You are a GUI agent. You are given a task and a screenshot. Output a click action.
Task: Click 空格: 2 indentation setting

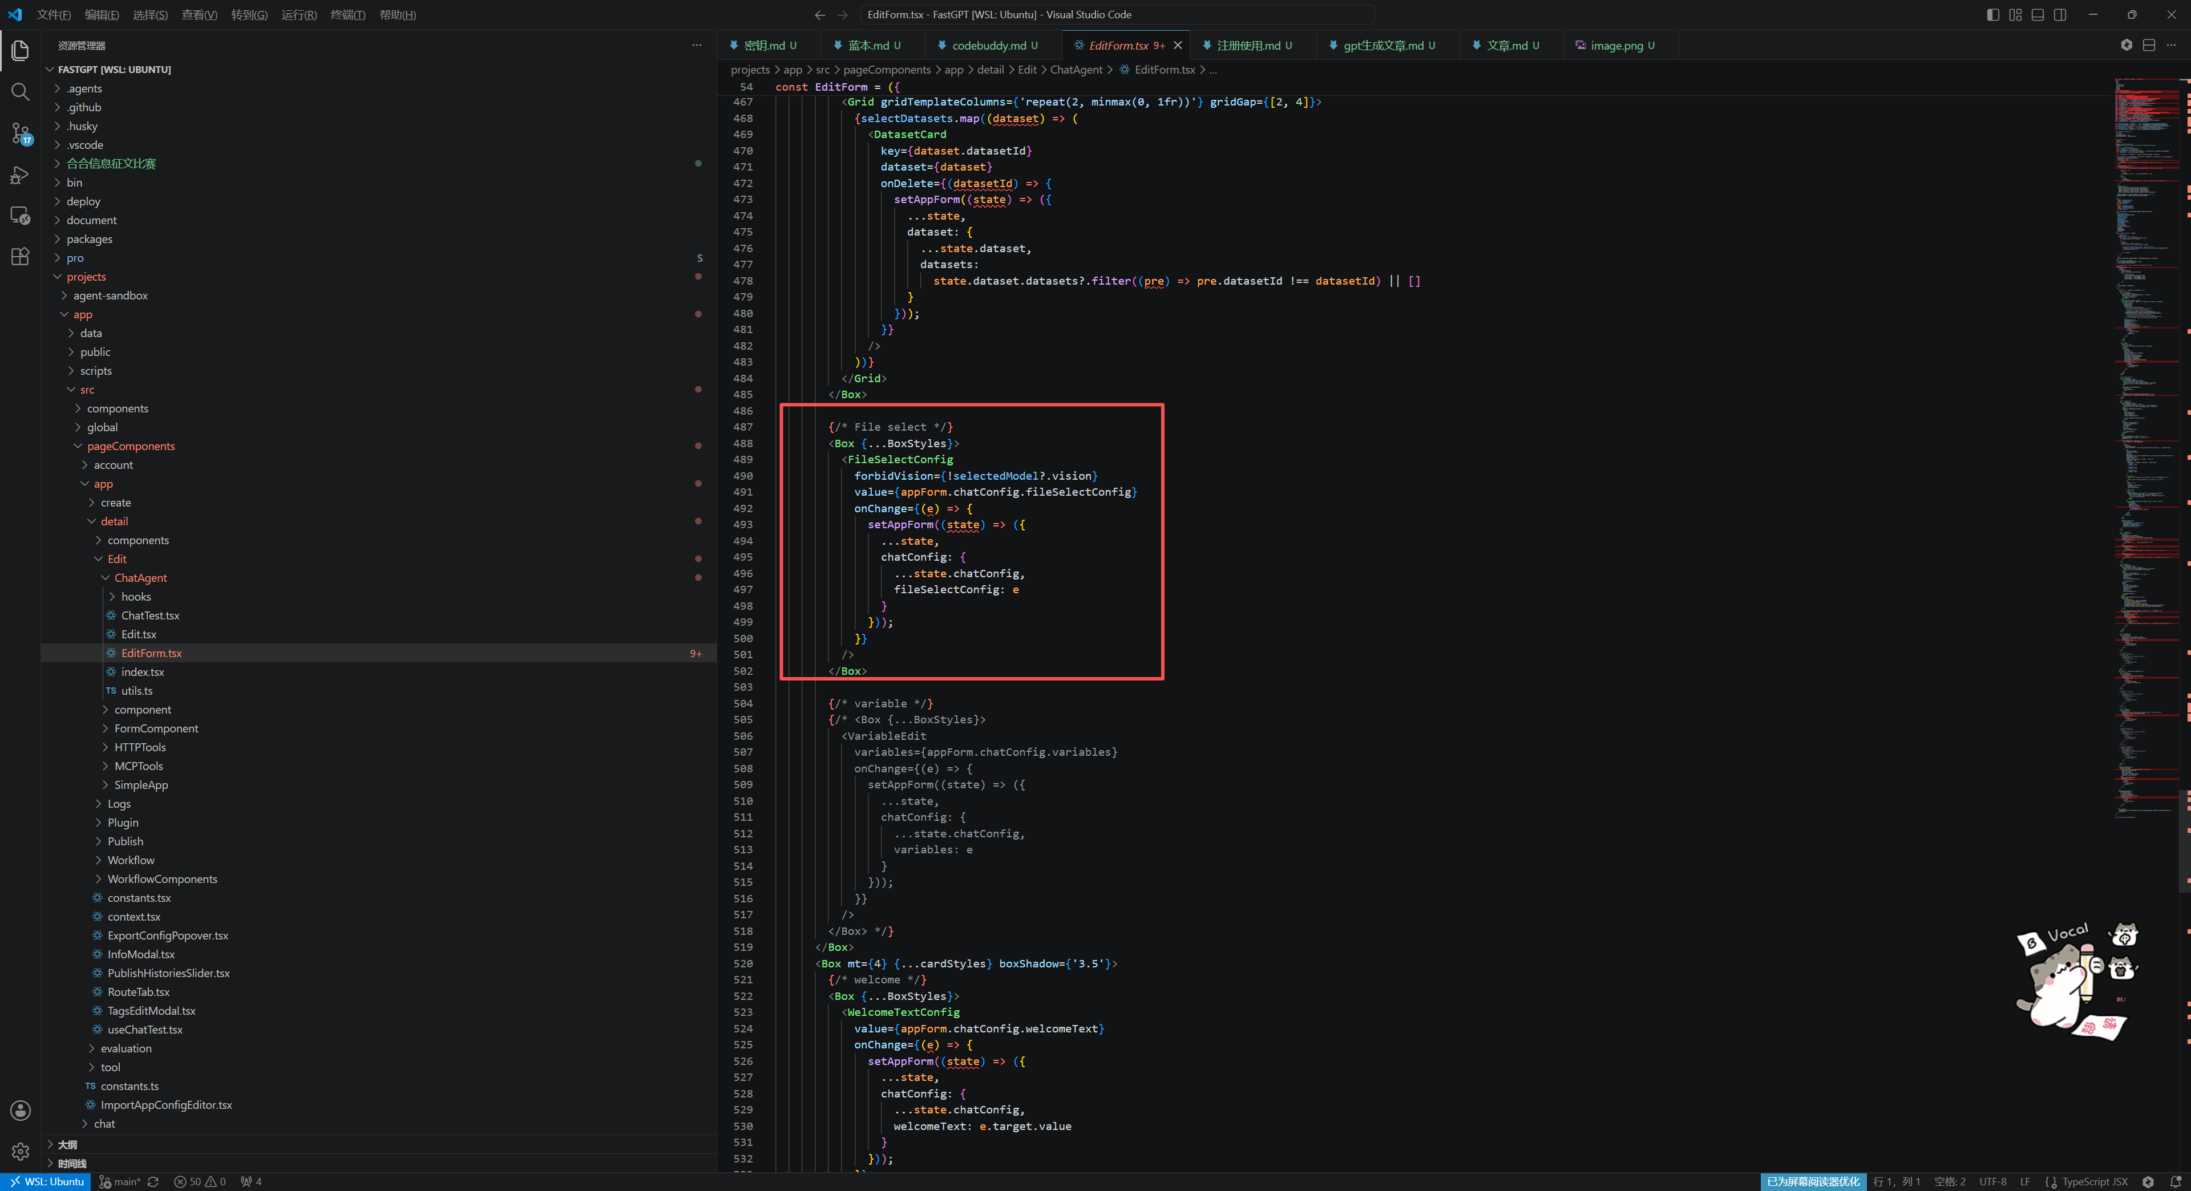coord(1950,1182)
